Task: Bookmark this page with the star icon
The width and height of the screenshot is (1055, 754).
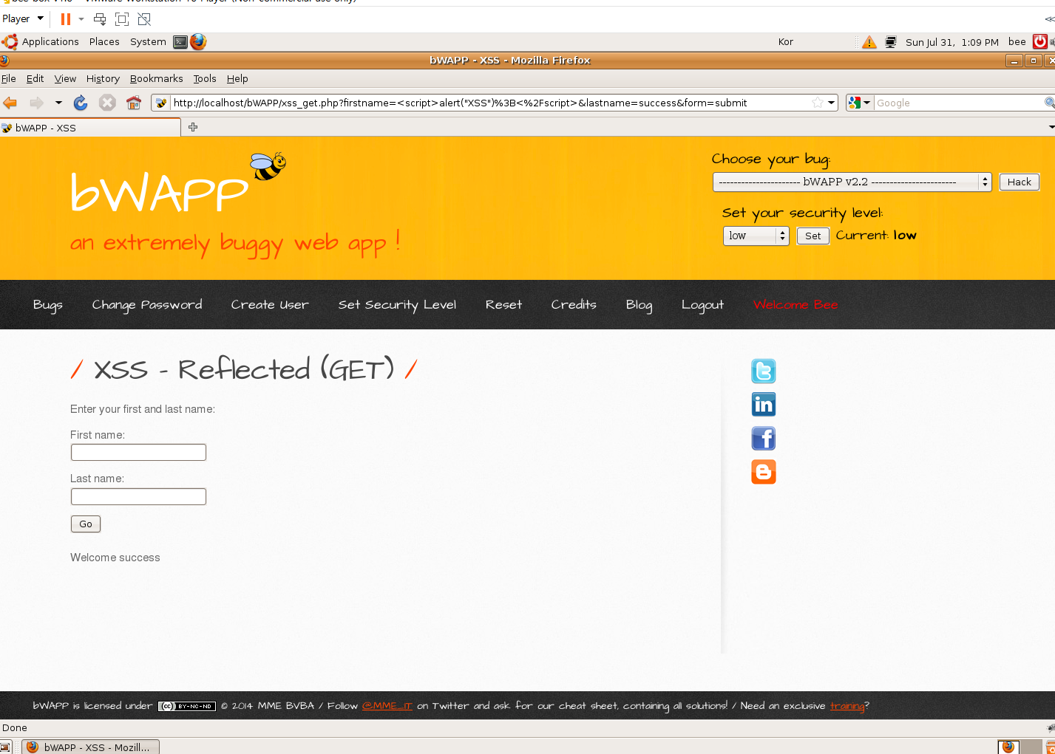Action: 817,103
